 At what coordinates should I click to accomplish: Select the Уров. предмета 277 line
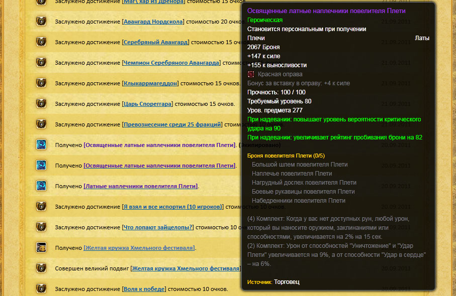click(275, 110)
